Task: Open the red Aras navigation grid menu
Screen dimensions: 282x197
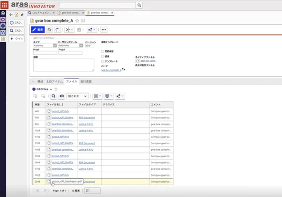Action: (x=4, y=5)
